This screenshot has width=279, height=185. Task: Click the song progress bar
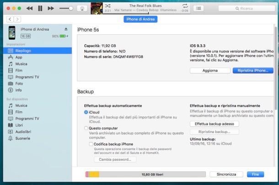coord(147,13)
